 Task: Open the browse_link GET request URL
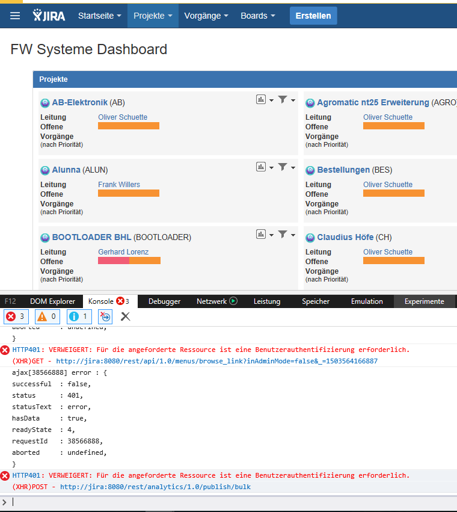[x=216, y=361]
